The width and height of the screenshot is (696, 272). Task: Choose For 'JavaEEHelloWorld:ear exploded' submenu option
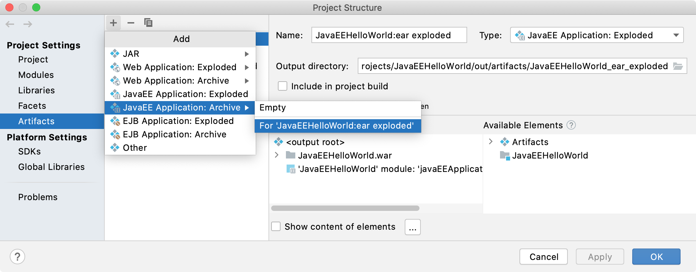[x=337, y=126]
